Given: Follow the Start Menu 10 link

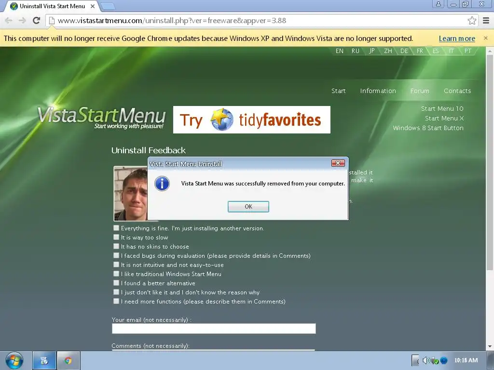Looking at the screenshot, I should pos(442,108).
